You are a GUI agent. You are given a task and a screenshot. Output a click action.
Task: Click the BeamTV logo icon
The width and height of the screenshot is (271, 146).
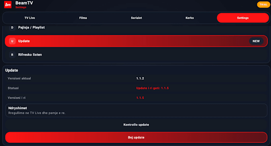point(8,4)
